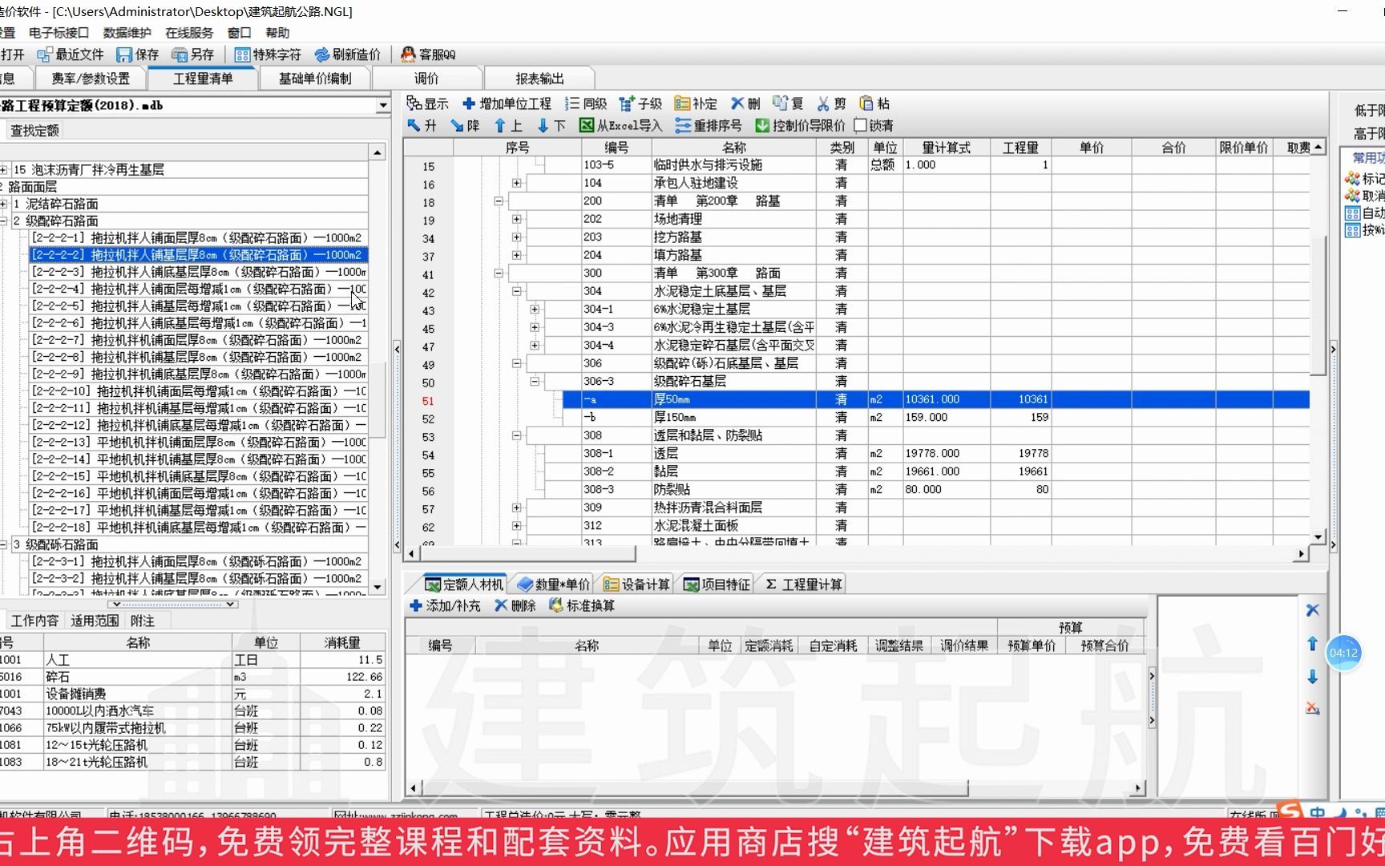The height and width of the screenshot is (866, 1385).
Task: Click quota tree vertical scrollbar down arrow
Action: [x=378, y=587]
